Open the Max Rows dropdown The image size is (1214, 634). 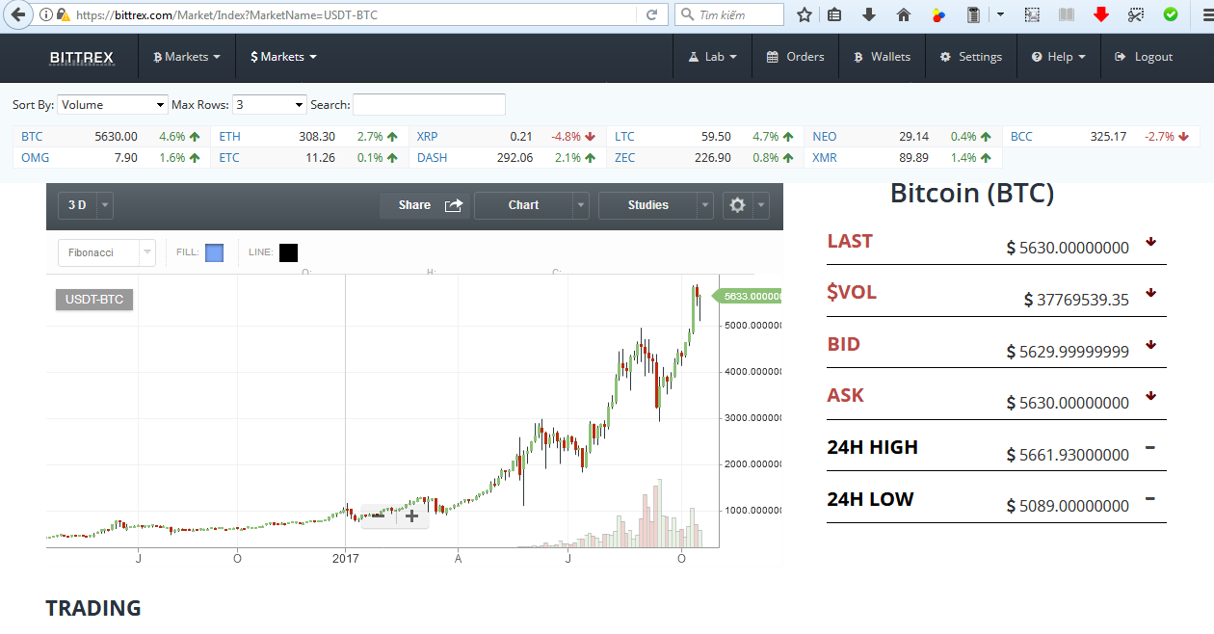(x=270, y=104)
